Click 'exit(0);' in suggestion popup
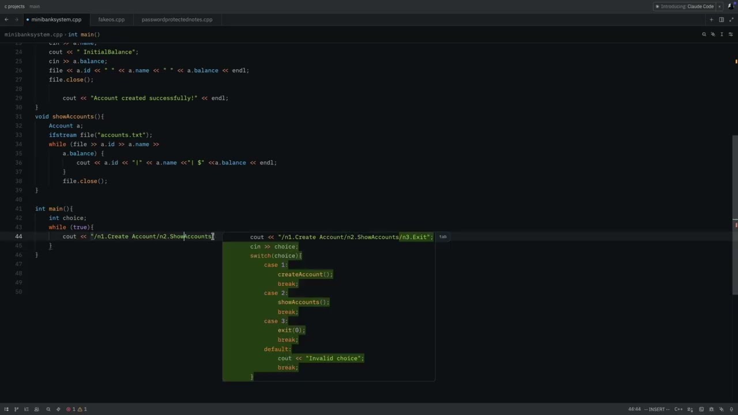Screen dimensions: 738x415 pyautogui.click(x=291, y=330)
